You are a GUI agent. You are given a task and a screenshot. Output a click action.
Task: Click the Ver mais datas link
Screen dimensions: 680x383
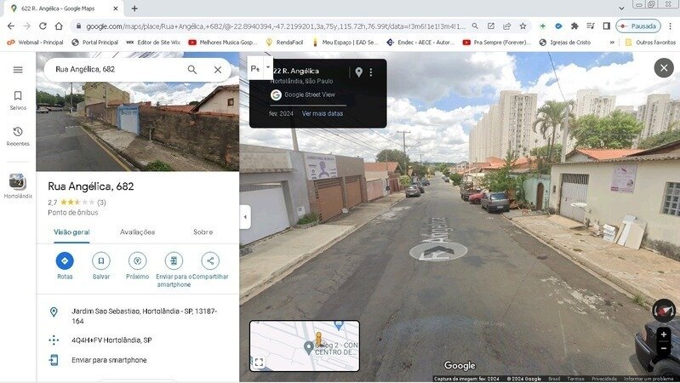pos(323,113)
